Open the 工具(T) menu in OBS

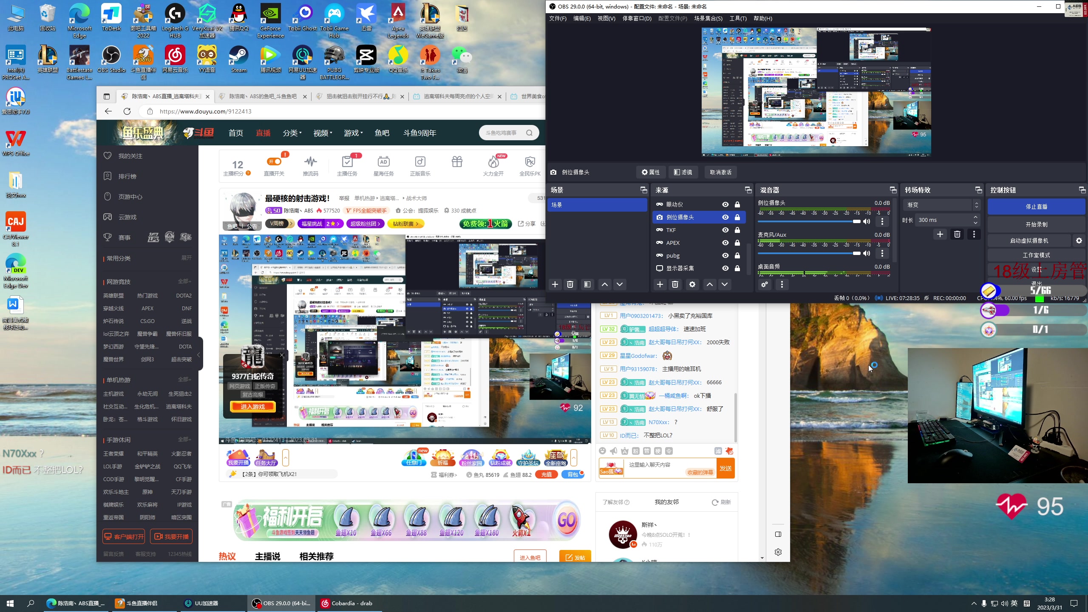pos(738,18)
